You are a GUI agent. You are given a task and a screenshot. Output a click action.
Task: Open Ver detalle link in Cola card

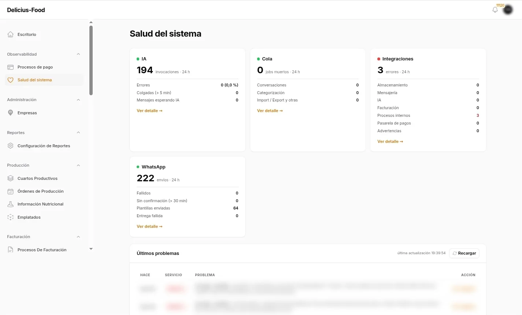[270, 111]
